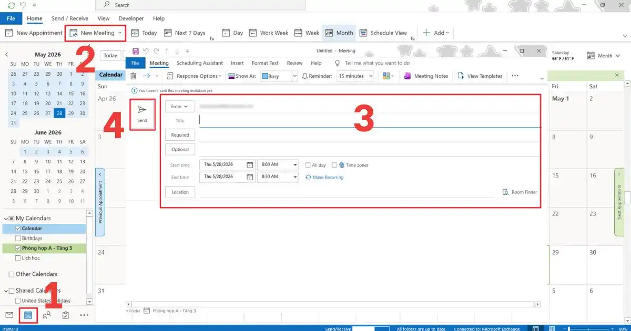Create a New Appointment
This screenshot has width=631, height=331.
point(34,33)
